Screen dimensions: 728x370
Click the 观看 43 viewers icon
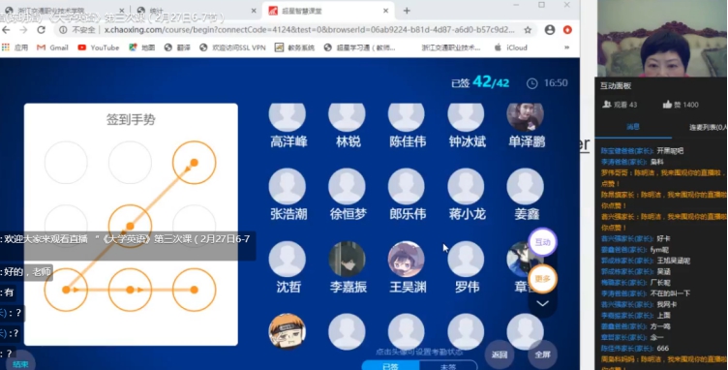(x=606, y=105)
